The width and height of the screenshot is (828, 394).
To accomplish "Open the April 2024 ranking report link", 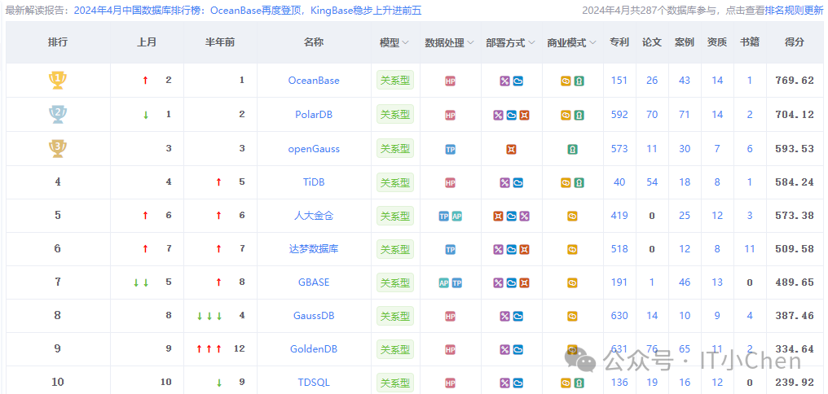I will 248,10.
